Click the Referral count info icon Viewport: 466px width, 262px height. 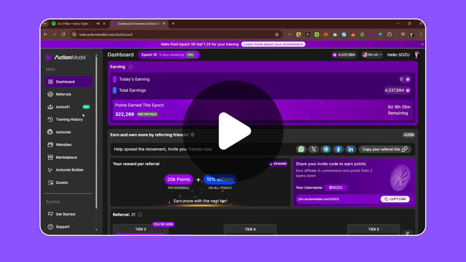coord(140,215)
